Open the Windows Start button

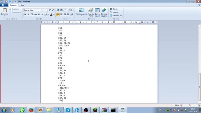[4, 110]
